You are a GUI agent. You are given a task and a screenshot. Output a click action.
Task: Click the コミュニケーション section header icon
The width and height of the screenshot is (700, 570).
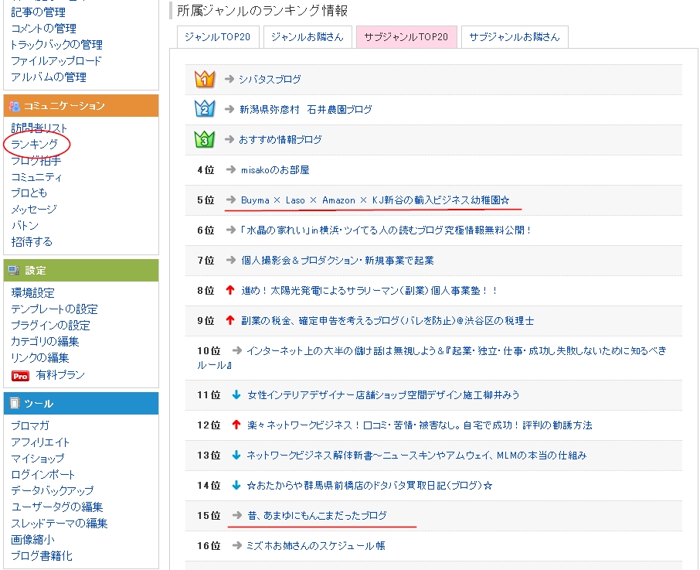pyautogui.click(x=14, y=106)
